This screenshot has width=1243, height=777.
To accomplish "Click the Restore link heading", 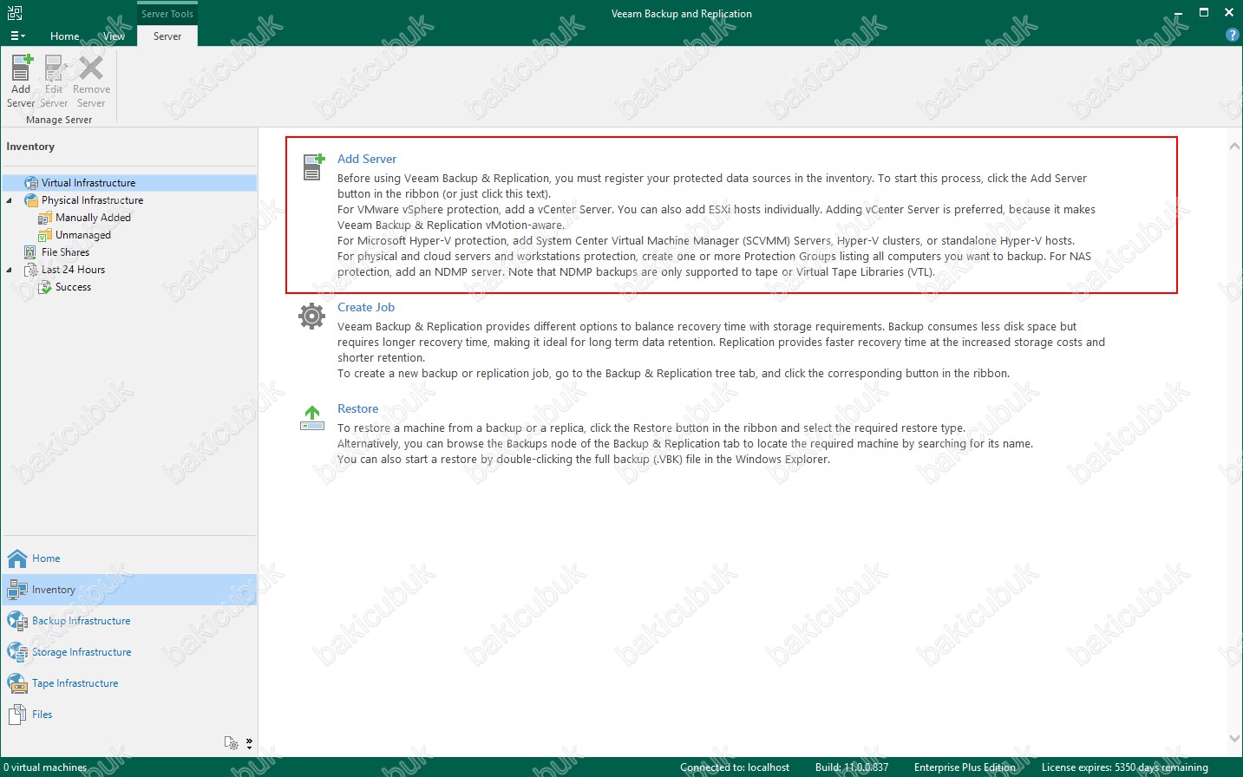I will 357,409.
